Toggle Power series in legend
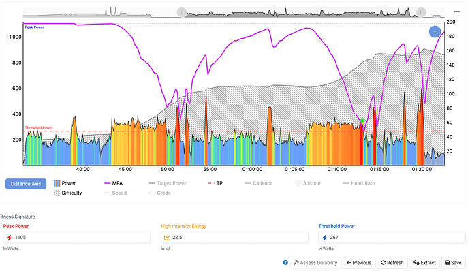Viewport: 470px width, 271px height. pyautogui.click(x=65, y=183)
